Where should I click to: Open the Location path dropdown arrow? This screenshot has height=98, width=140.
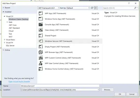98,90
